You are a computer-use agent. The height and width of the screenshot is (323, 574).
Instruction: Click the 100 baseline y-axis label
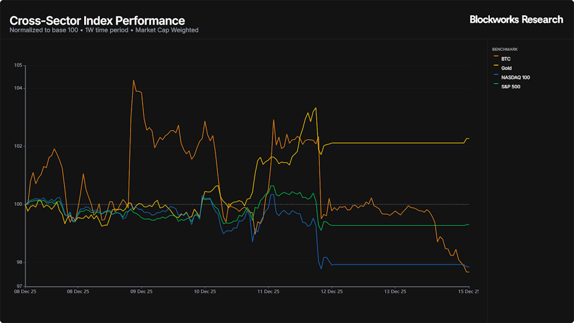pos(17,204)
